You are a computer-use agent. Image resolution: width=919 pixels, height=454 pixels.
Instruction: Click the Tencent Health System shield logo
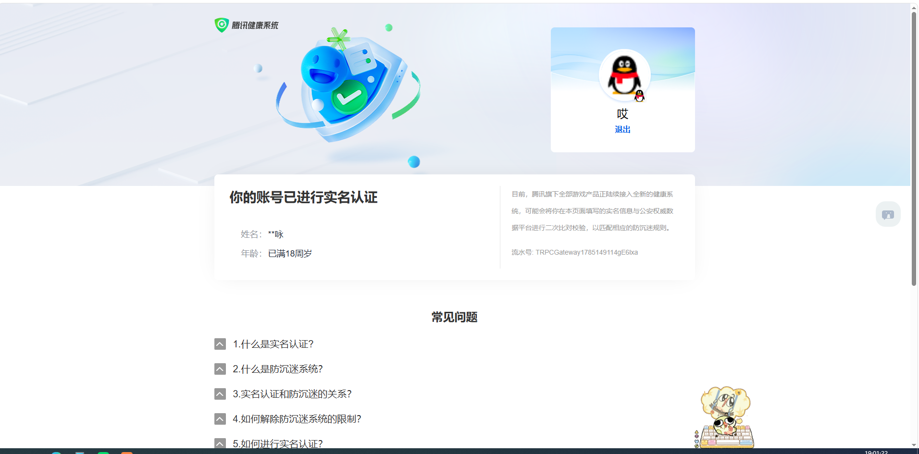[x=222, y=25]
